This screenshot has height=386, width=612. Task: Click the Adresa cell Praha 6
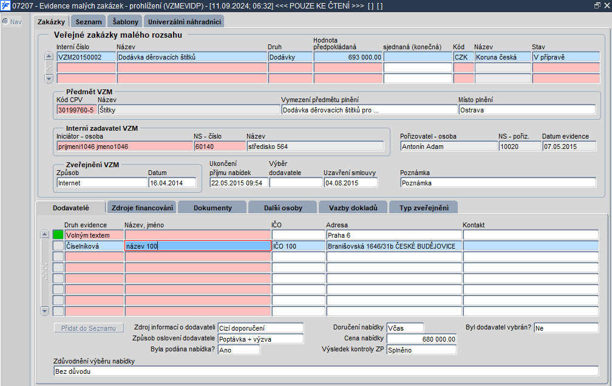click(394, 235)
